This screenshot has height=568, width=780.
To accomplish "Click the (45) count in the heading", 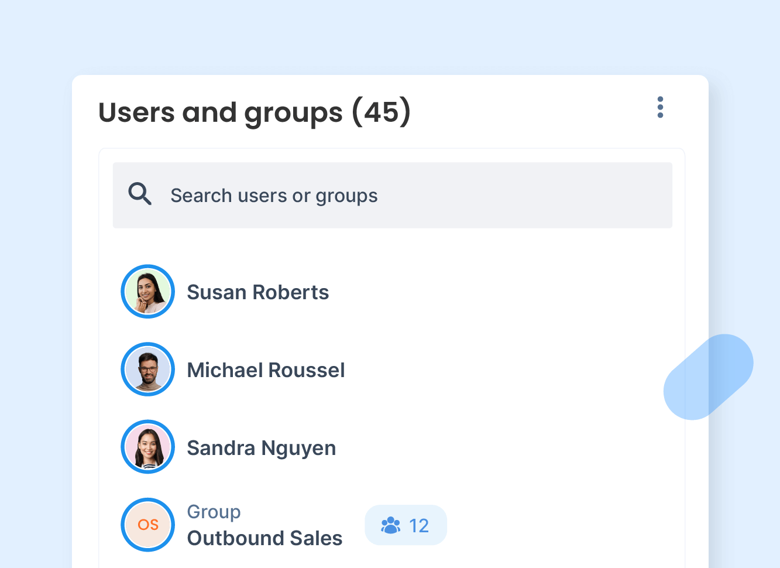I will click(x=381, y=112).
